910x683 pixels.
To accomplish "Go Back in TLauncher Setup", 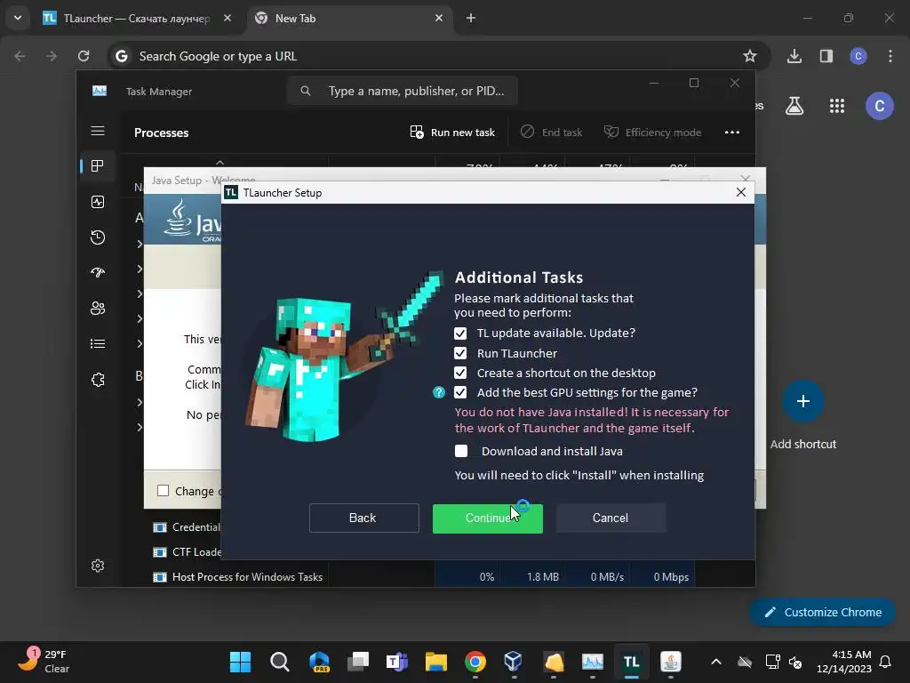I will pos(363,518).
